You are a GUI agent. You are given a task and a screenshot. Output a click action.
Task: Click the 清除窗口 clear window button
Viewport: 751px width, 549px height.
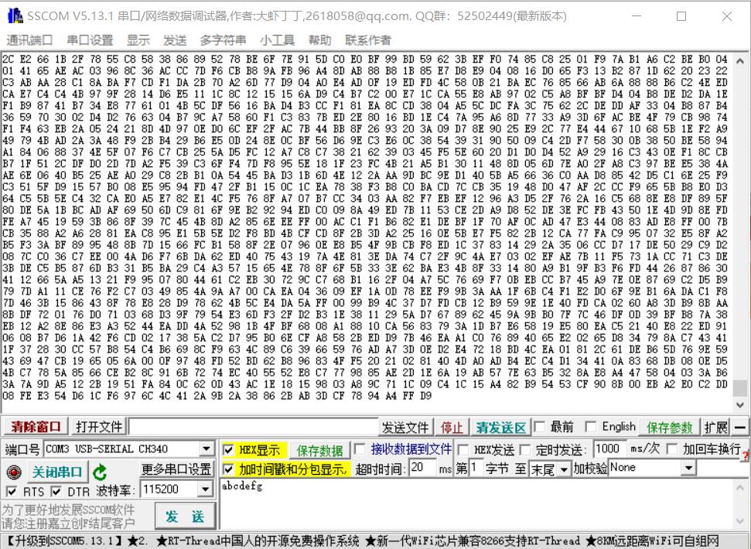36,425
